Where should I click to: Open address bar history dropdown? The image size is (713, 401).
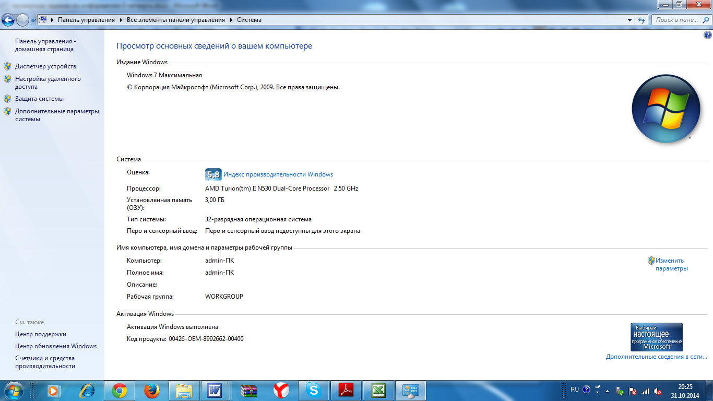pos(630,20)
